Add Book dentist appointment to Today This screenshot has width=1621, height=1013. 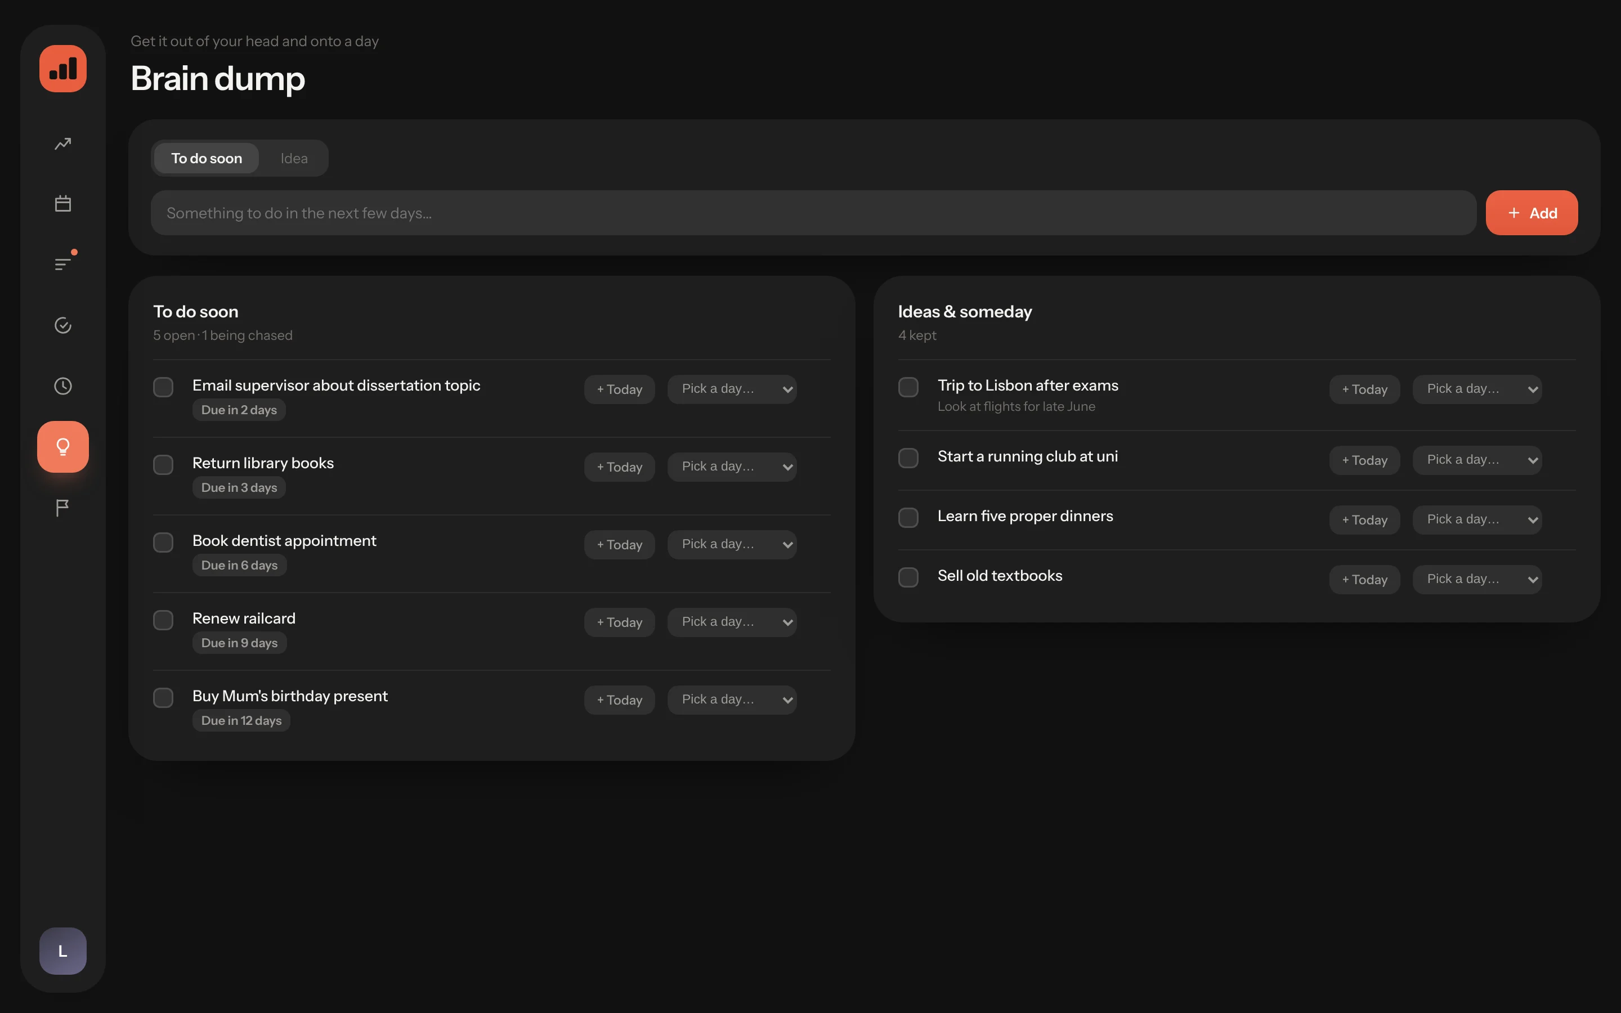tap(620, 545)
